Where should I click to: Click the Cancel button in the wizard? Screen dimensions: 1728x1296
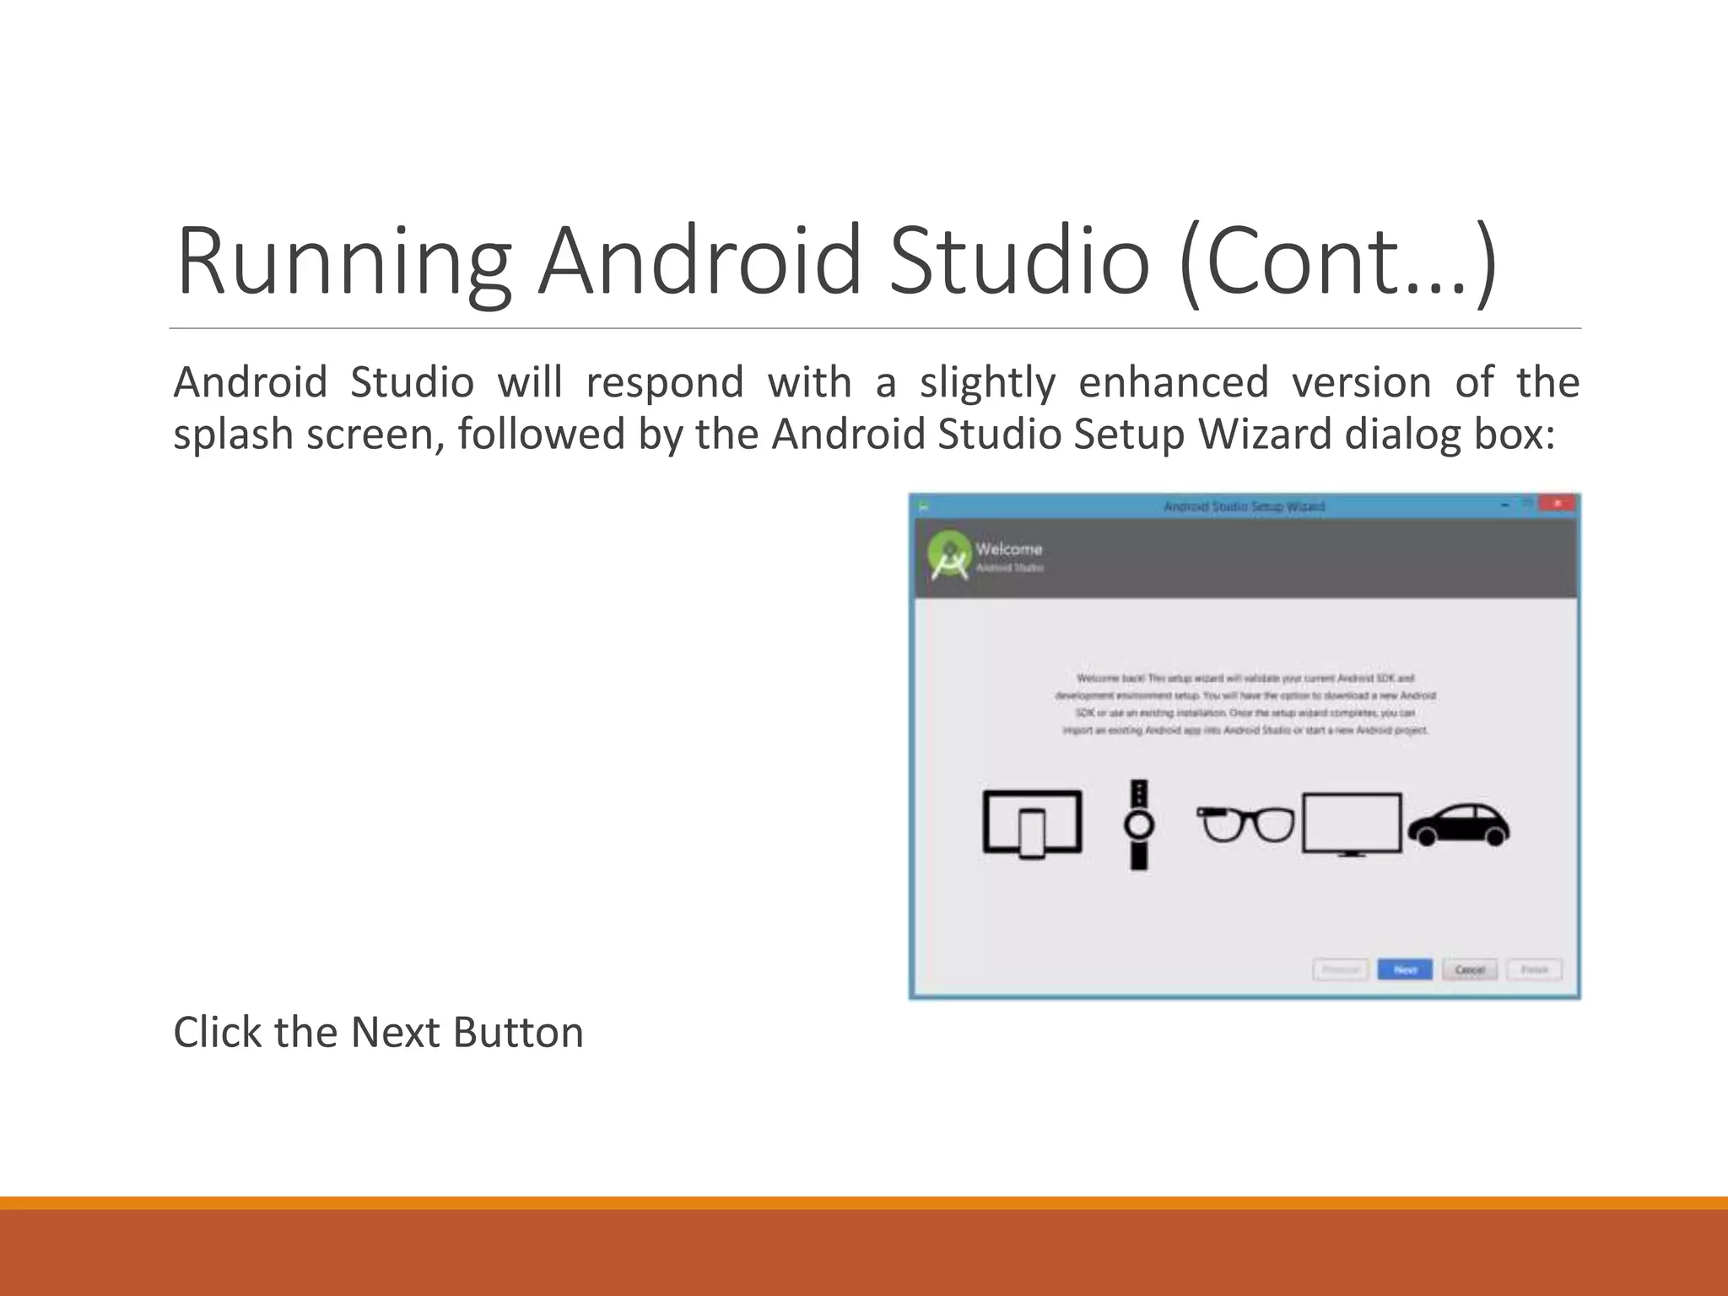point(1470,969)
